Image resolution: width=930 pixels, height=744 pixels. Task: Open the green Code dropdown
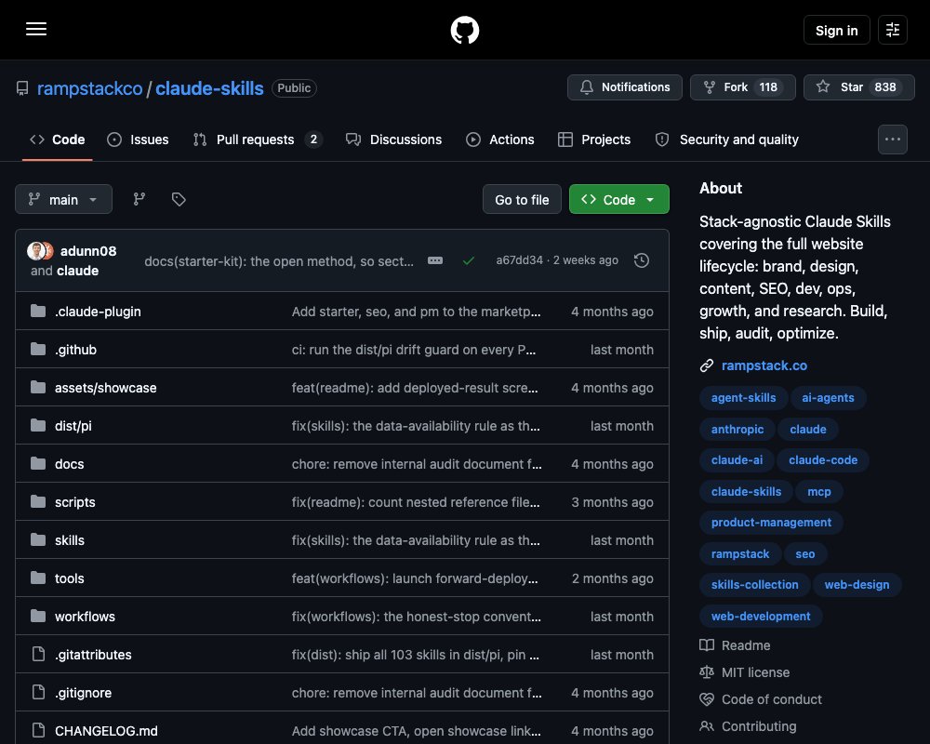point(618,199)
